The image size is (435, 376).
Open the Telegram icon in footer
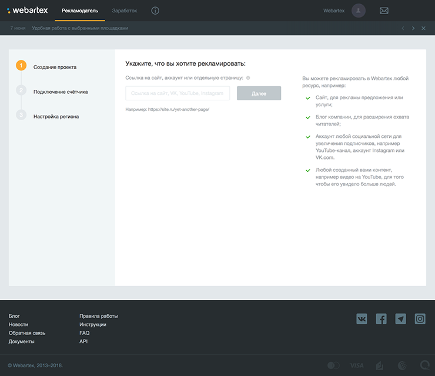click(400, 319)
